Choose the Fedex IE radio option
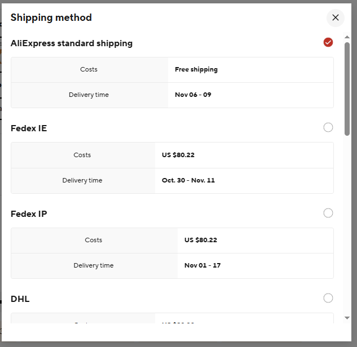The width and height of the screenshot is (357, 347). [x=328, y=127]
